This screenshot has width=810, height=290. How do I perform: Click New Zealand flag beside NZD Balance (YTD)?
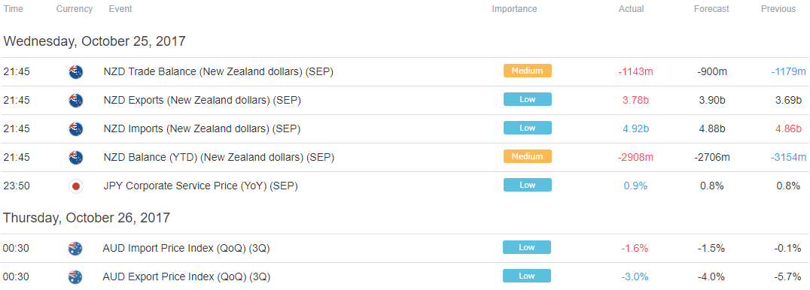(x=76, y=157)
